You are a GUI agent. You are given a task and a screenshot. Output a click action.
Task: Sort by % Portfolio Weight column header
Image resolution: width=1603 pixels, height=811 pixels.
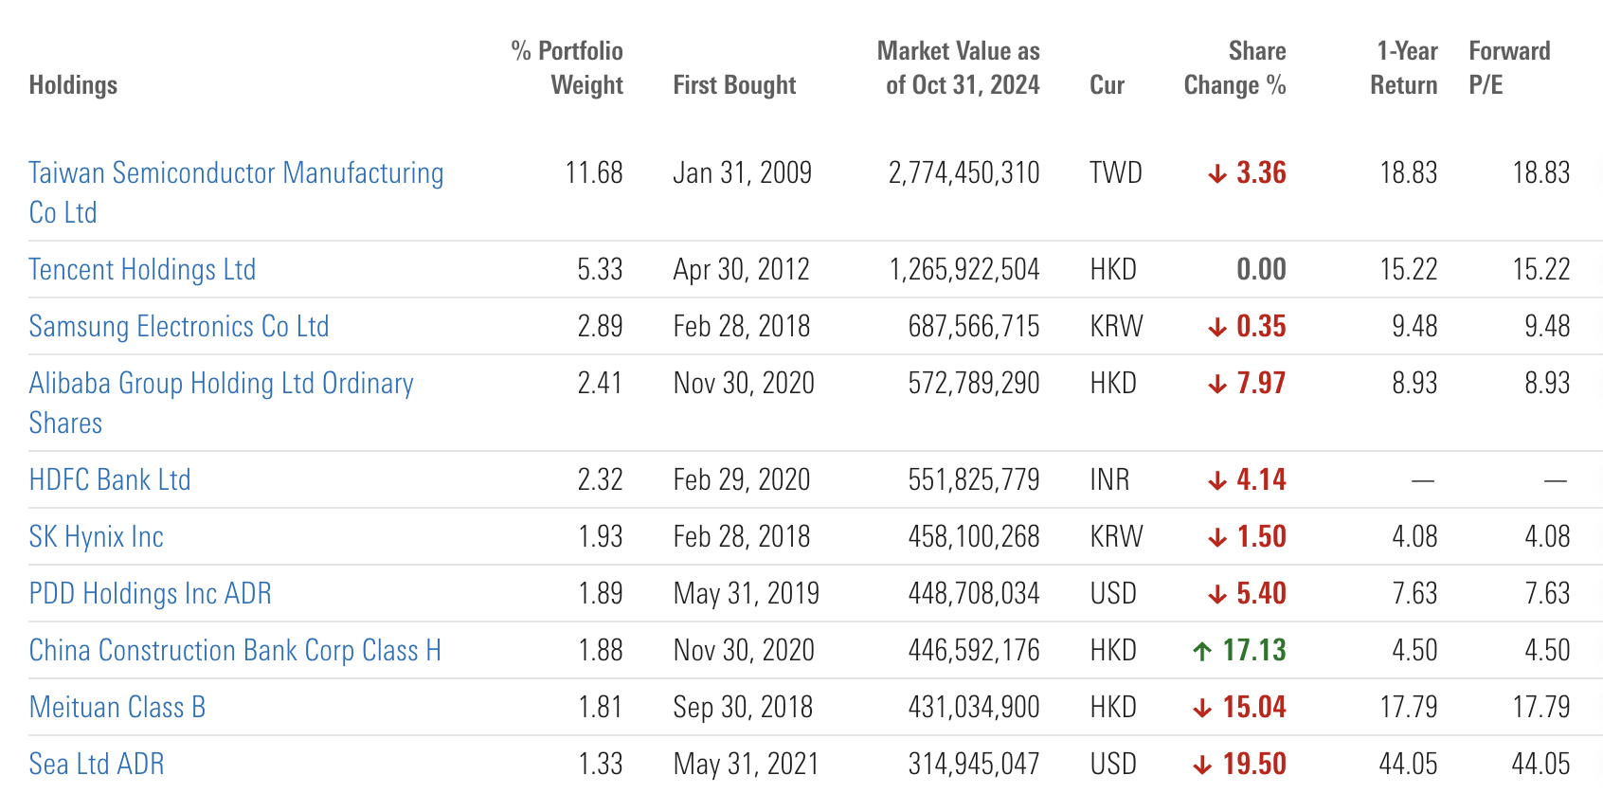click(567, 68)
